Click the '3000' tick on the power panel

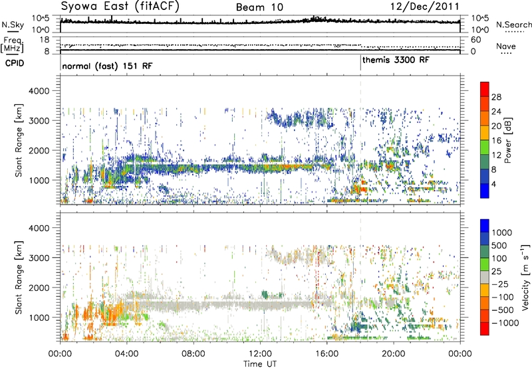coord(39,121)
